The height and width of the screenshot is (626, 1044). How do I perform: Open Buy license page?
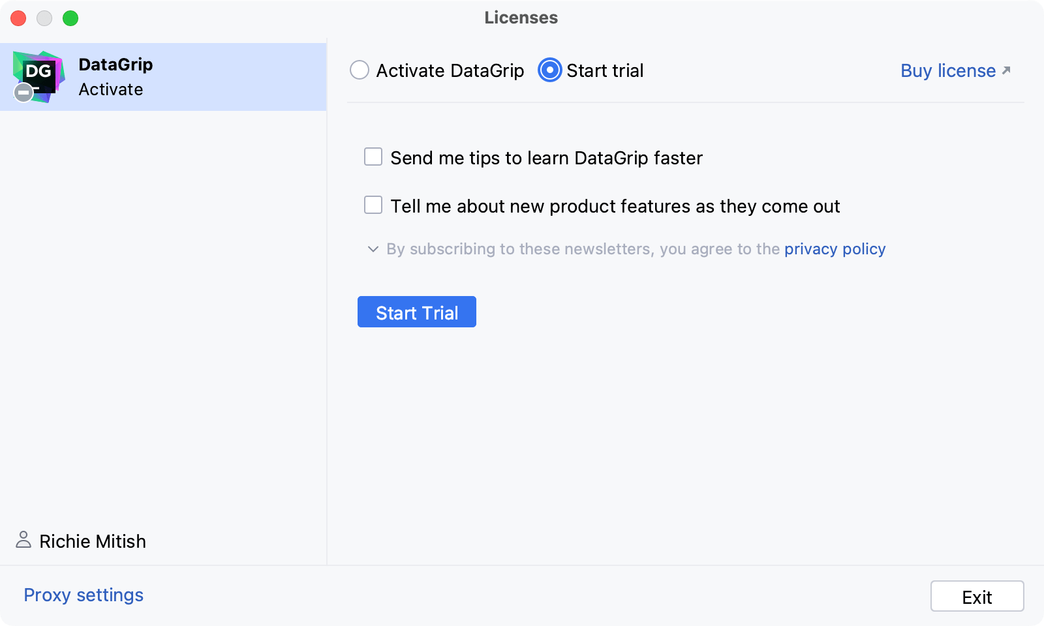947,70
